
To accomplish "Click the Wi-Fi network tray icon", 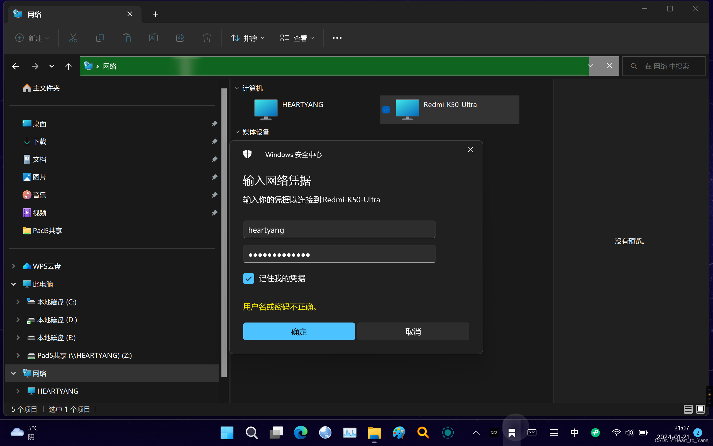I will click(x=616, y=433).
